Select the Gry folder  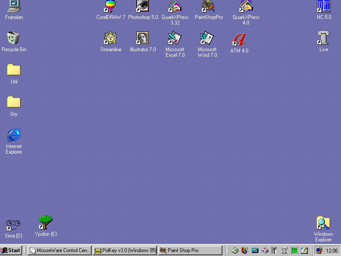tap(14, 102)
